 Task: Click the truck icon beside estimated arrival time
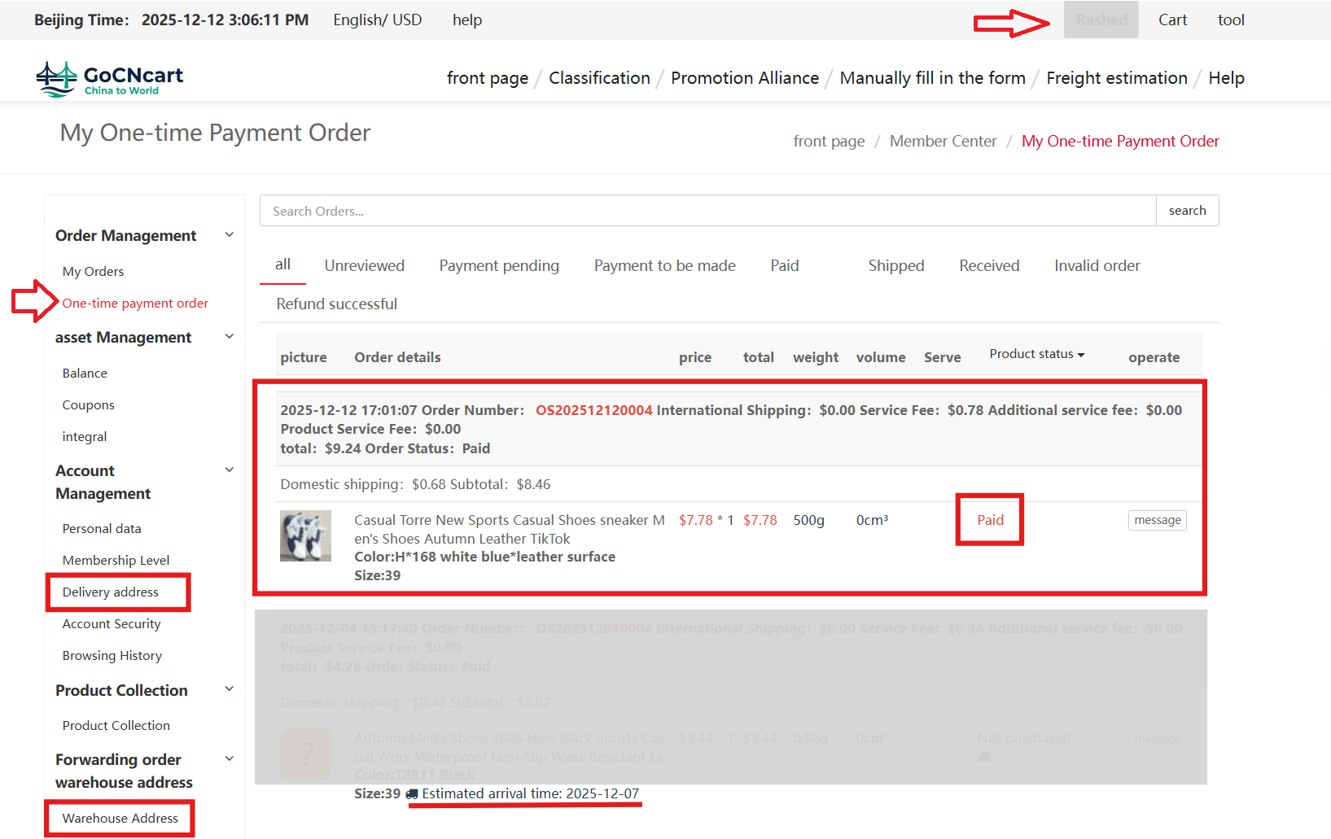click(414, 793)
